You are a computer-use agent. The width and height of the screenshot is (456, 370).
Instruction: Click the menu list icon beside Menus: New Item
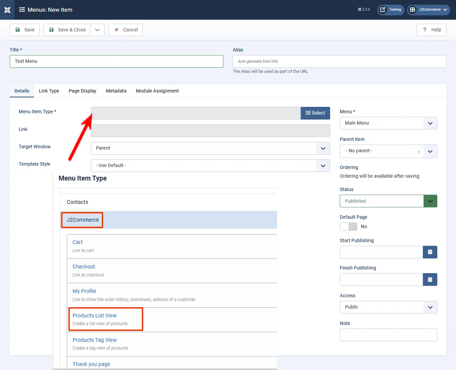pyautogui.click(x=22, y=10)
